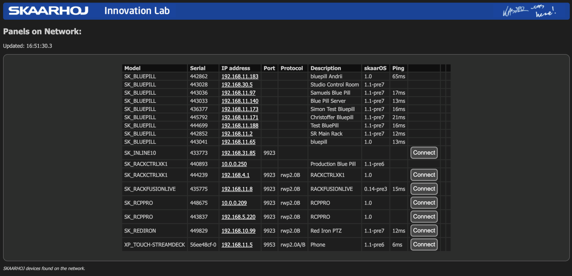The width and height of the screenshot is (572, 276).
Task: Click skaarOS version 0.14-pre3
Action: tap(376, 189)
